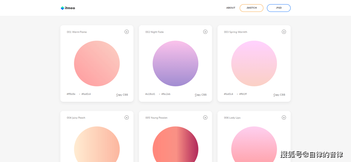Screen dimensions: 351x162
Task: Select the Warm Flame gradient circle
Action: [x=97, y=64]
